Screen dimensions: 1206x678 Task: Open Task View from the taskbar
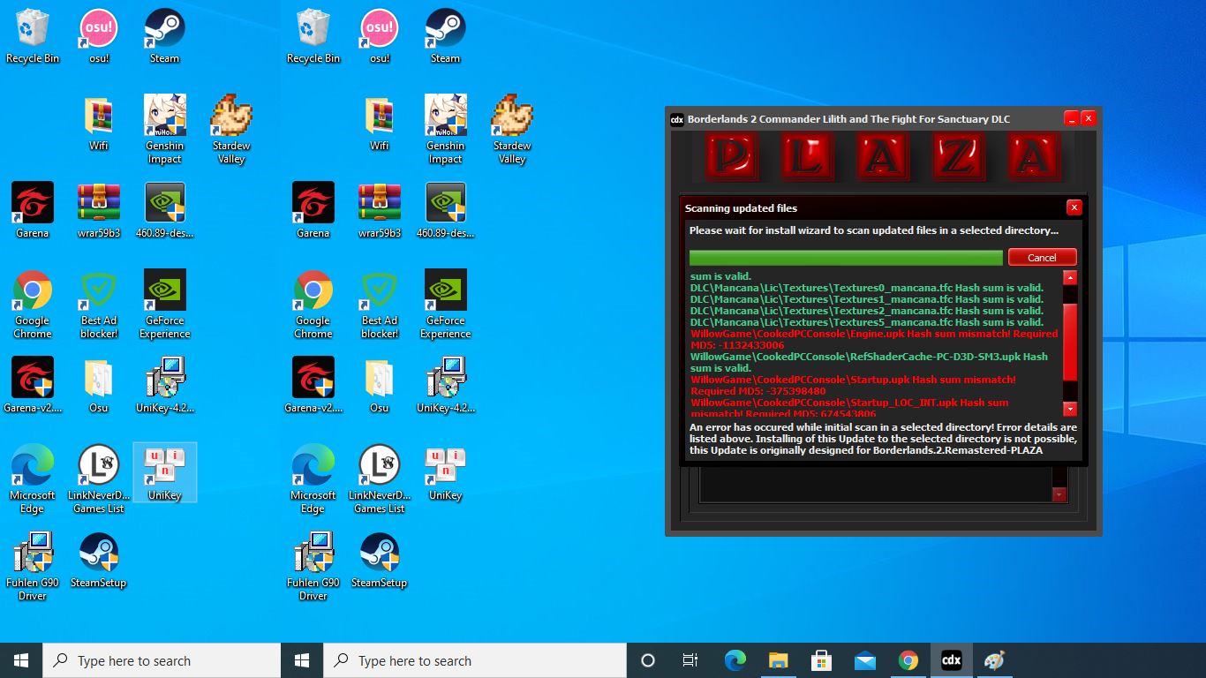click(x=690, y=660)
